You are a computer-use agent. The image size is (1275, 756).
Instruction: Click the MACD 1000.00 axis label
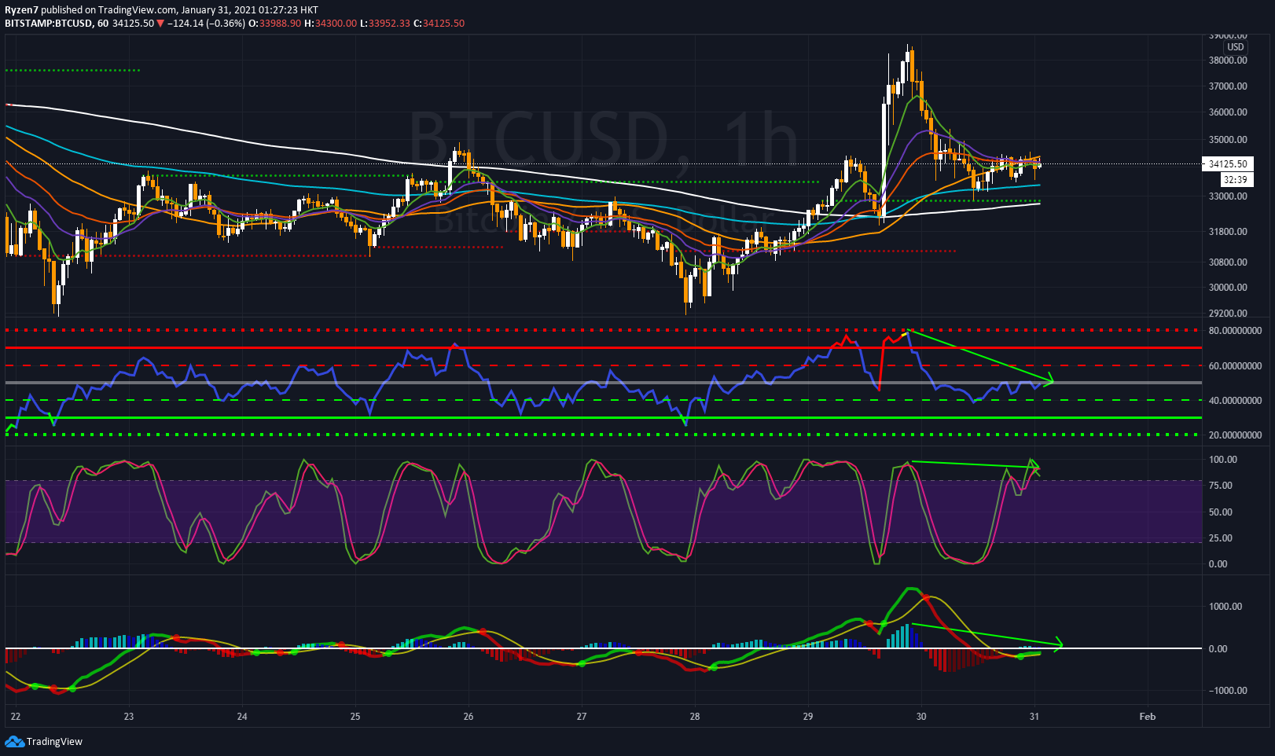(1225, 607)
